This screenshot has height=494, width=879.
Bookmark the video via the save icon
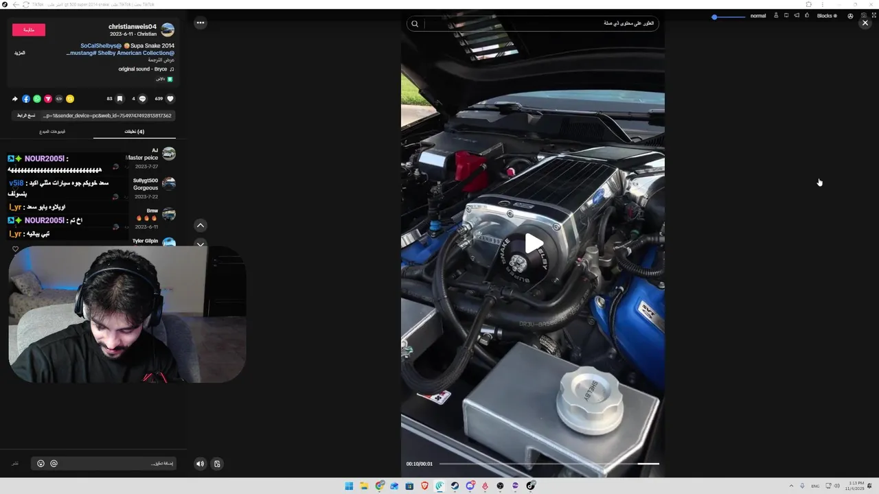119,99
